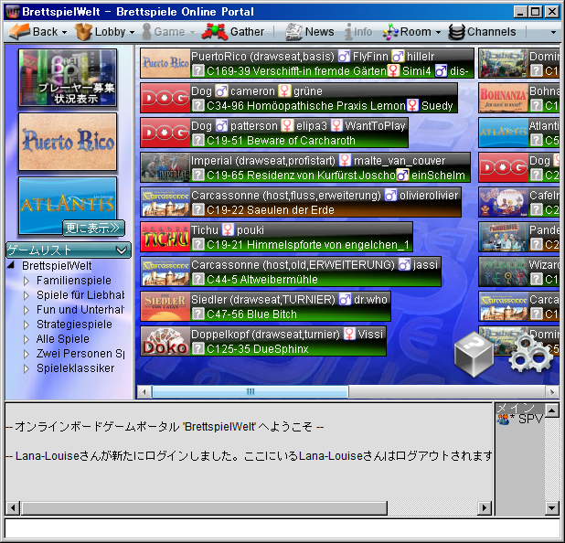Click the help icon beside C47-56
This screenshot has height=543, width=565.
[x=197, y=314]
